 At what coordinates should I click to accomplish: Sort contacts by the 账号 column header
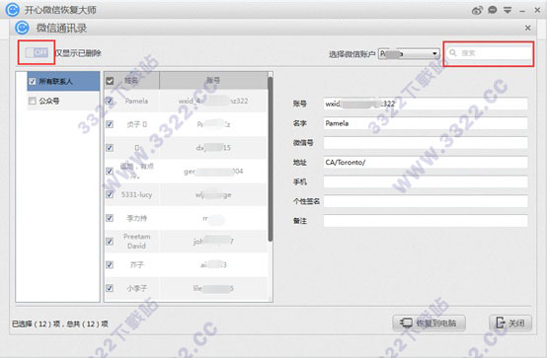213,81
